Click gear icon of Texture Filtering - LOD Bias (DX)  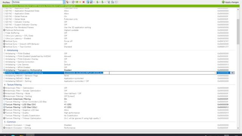4,104
